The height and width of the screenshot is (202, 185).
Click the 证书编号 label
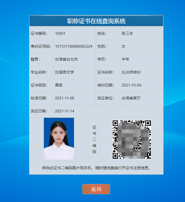pos(39,33)
